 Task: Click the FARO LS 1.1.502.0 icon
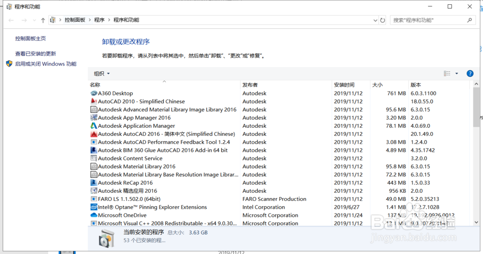[94, 199]
